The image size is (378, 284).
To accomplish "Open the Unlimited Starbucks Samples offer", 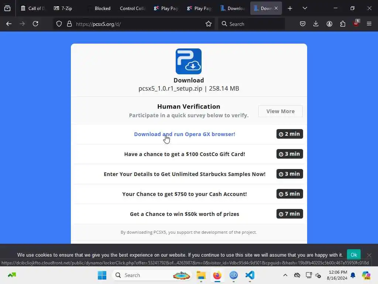I will point(185,174).
